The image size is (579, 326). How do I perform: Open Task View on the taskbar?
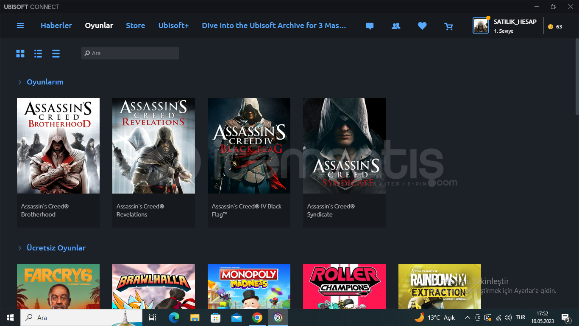click(x=153, y=318)
